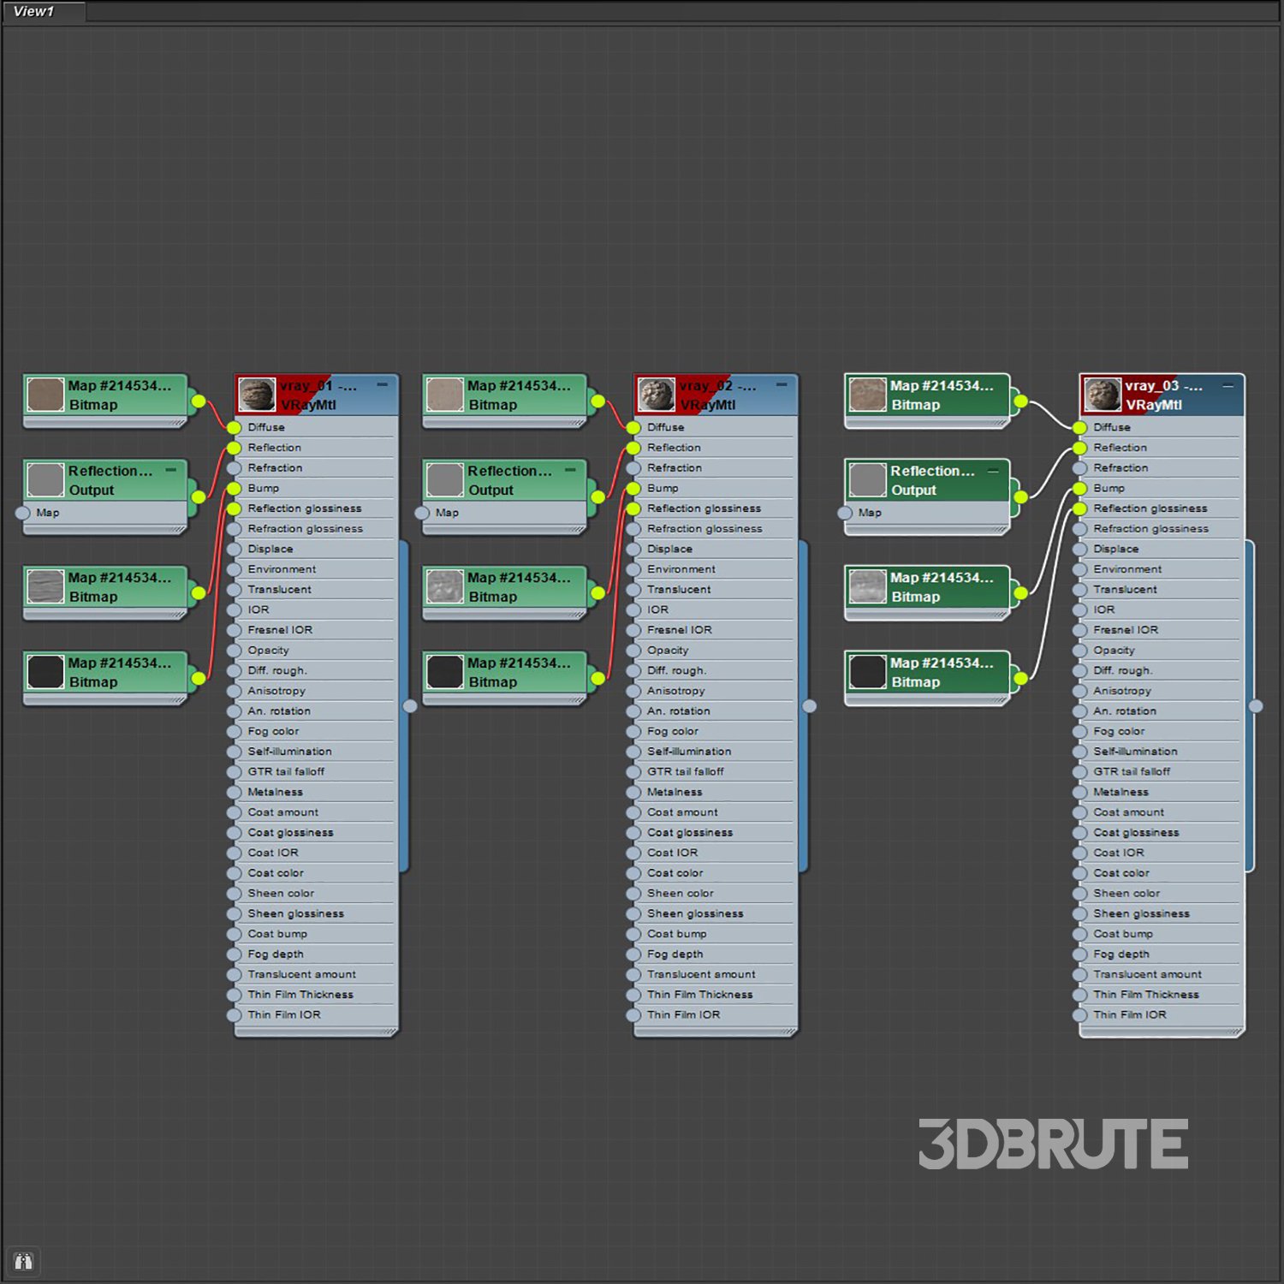Click the Opacity input socket on vray_02
The height and width of the screenshot is (1284, 1284).
click(x=633, y=651)
